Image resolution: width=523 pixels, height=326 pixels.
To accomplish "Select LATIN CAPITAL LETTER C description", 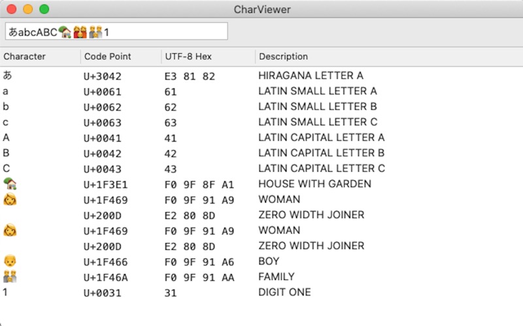I will [322, 168].
